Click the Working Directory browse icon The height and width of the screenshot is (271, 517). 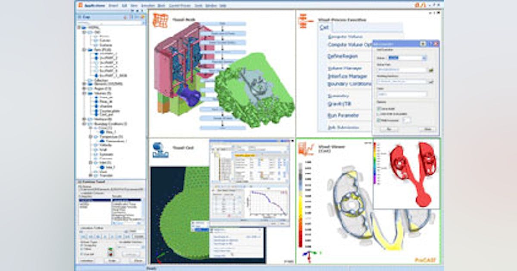click(430, 82)
